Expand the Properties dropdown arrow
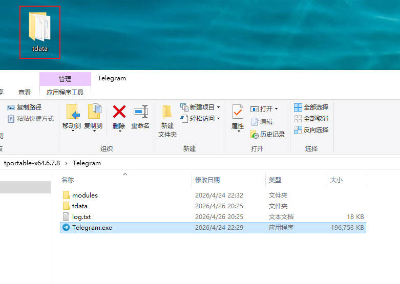The height and width of the screenshot is (284, 400). pos(239,131)
